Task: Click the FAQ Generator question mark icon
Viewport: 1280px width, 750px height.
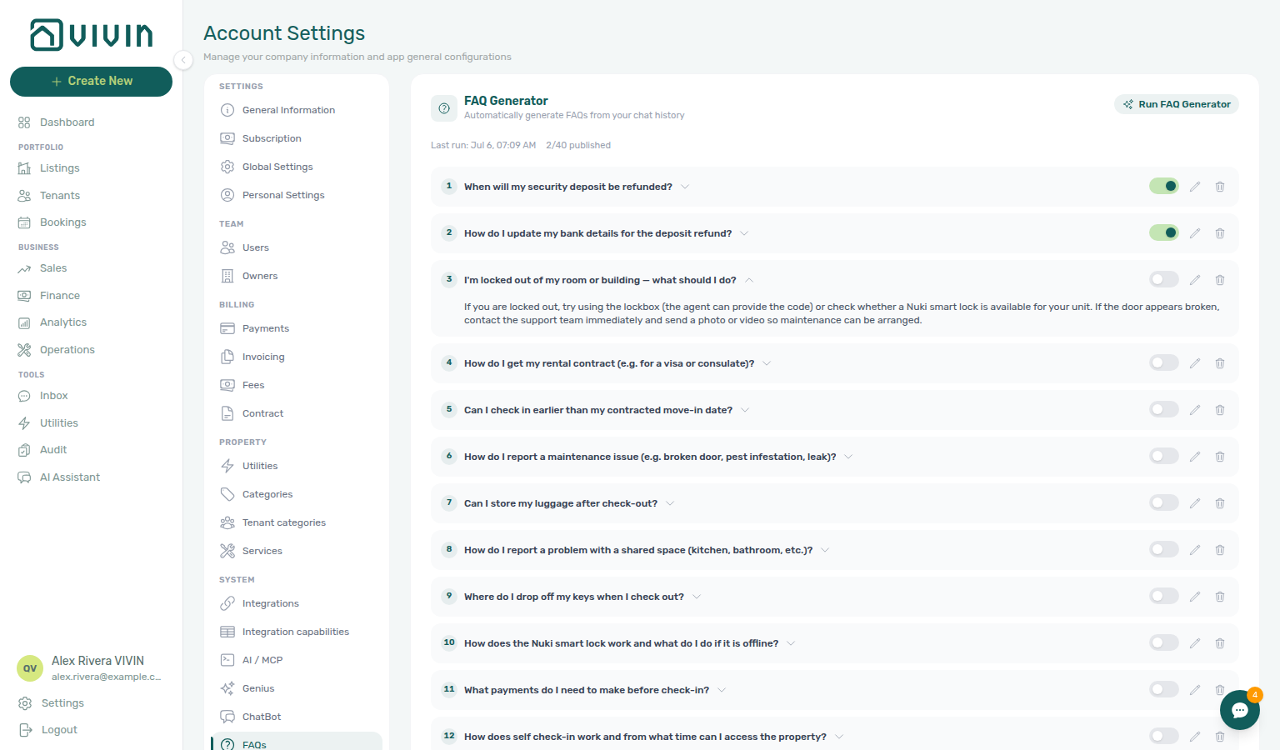Action: [x=444, y=108]
